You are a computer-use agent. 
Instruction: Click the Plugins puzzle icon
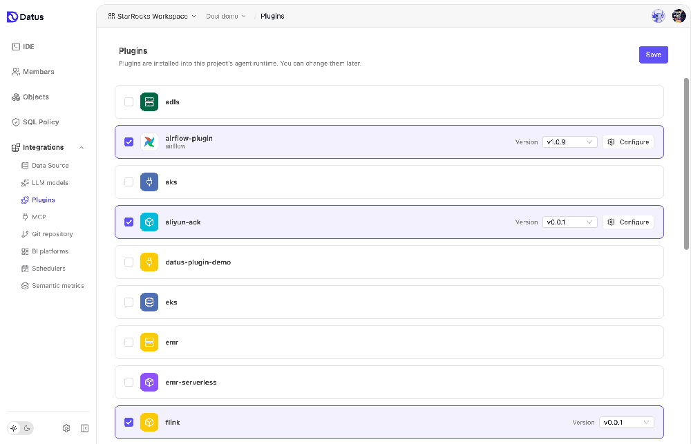click(25, 200)
